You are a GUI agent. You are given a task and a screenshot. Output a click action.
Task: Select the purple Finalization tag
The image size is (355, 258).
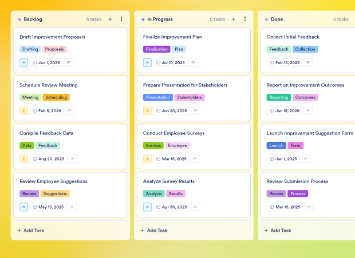pos(156,49)
